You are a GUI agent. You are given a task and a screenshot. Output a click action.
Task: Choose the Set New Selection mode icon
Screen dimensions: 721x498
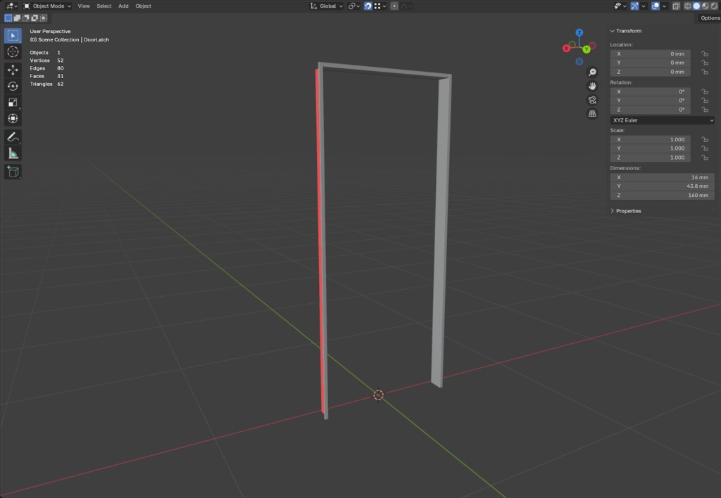[8, 18]
